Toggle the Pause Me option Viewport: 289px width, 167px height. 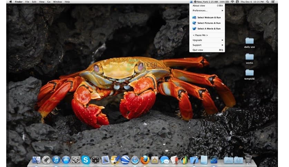(200, 35)
